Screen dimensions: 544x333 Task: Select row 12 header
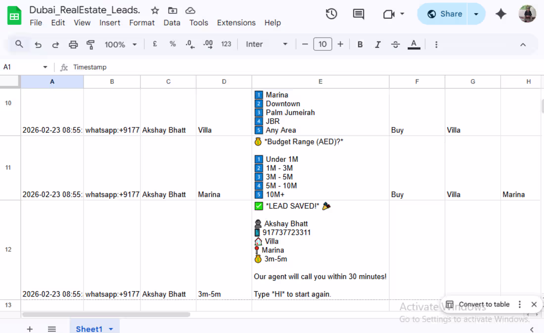[x=8, y=250]
